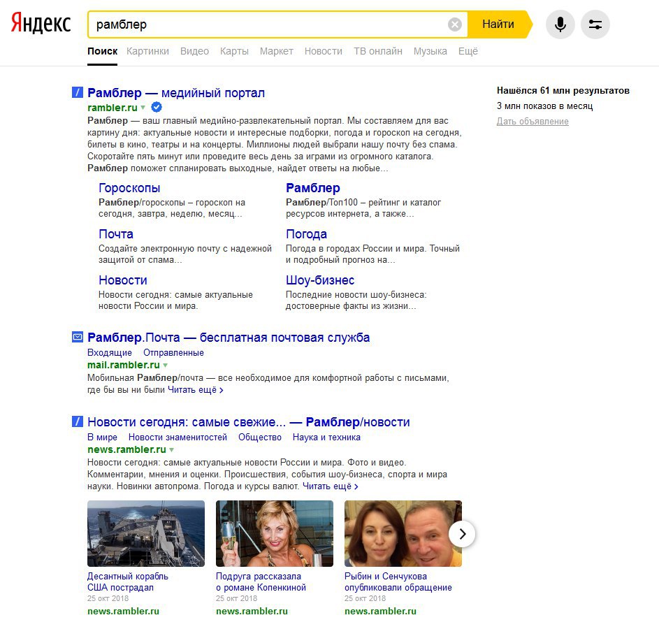The width and height of the screenshot is (659, 636).
Task: Switch to the Карты tab
Action: [234, 51]
